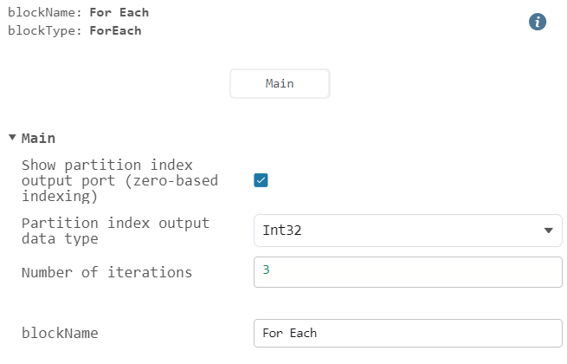Click the Number of iterations label
The height and width of the screenshot is (364, 567).
[106, 272]
